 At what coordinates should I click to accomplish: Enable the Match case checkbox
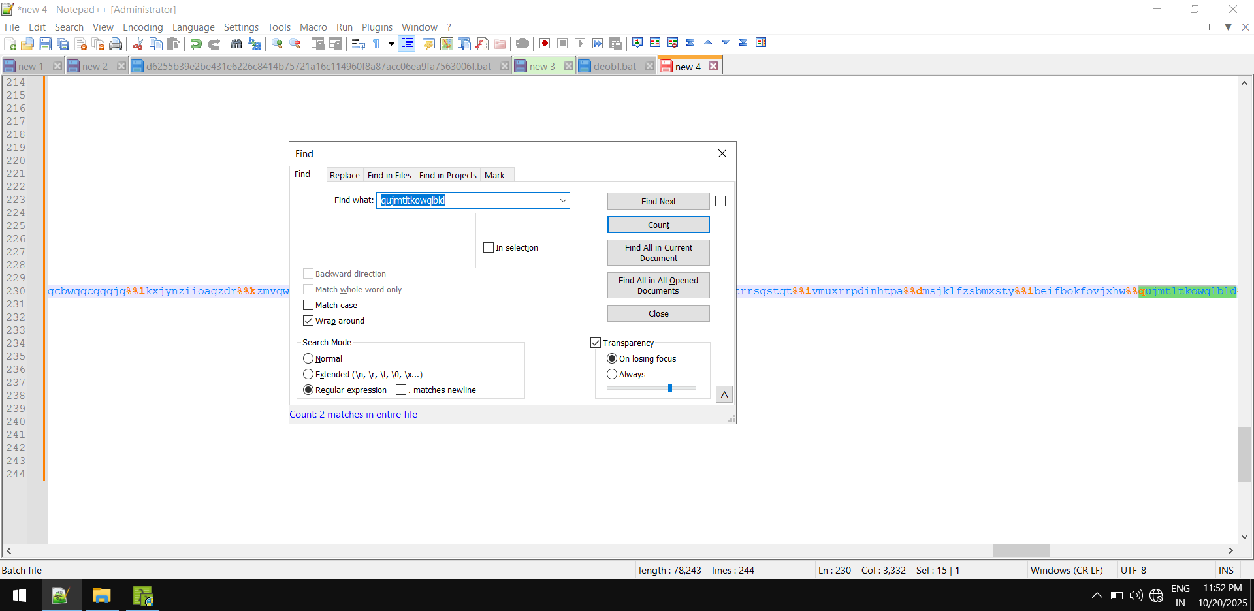point(308,305)
